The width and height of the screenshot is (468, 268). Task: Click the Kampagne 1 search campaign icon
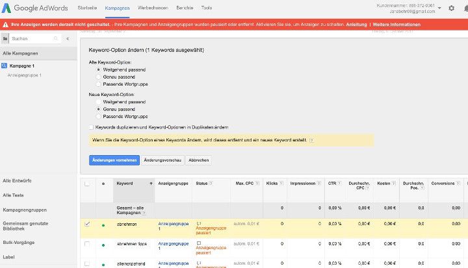[4, 66]
